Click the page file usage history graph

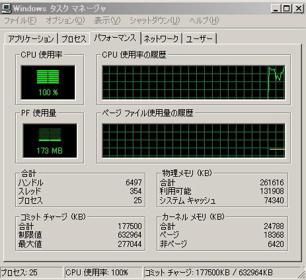pyautogui.click(x=194, y=141)
